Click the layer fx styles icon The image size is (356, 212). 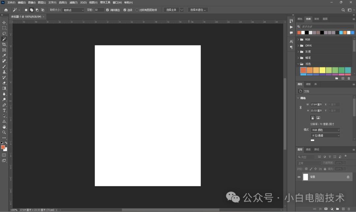320,209
